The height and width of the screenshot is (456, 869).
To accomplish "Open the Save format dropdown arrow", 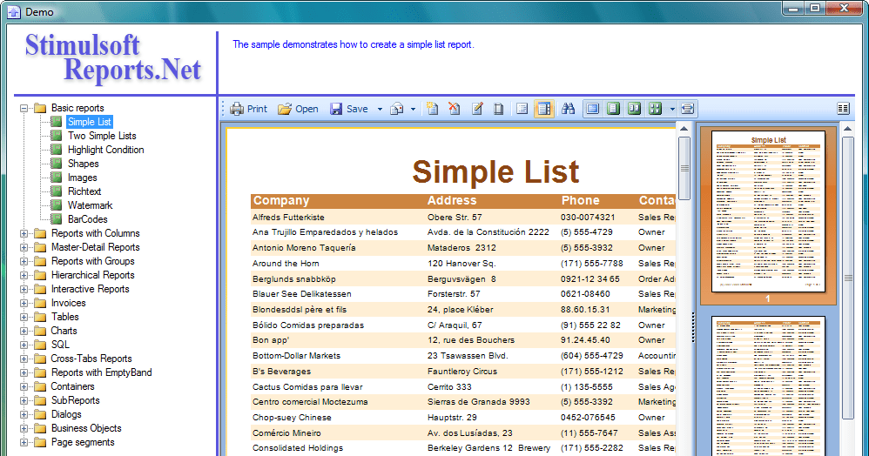I will click(x=380, y=109).
